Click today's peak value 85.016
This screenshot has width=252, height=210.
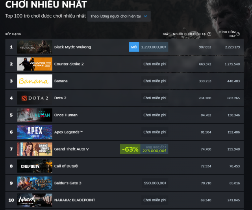(235, 183)
